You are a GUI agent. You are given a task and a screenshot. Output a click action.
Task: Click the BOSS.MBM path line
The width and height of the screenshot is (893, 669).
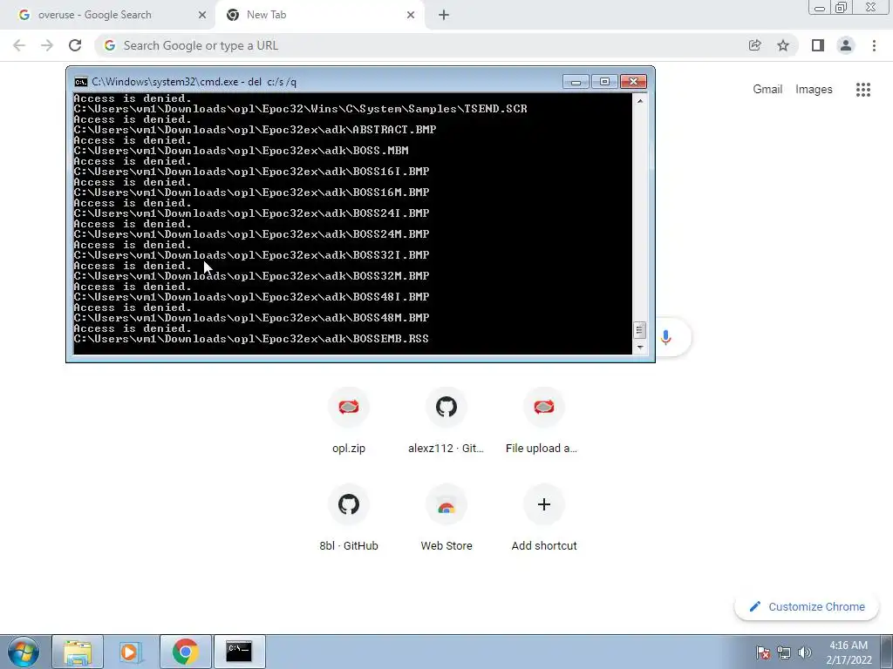tap(241, 151)
